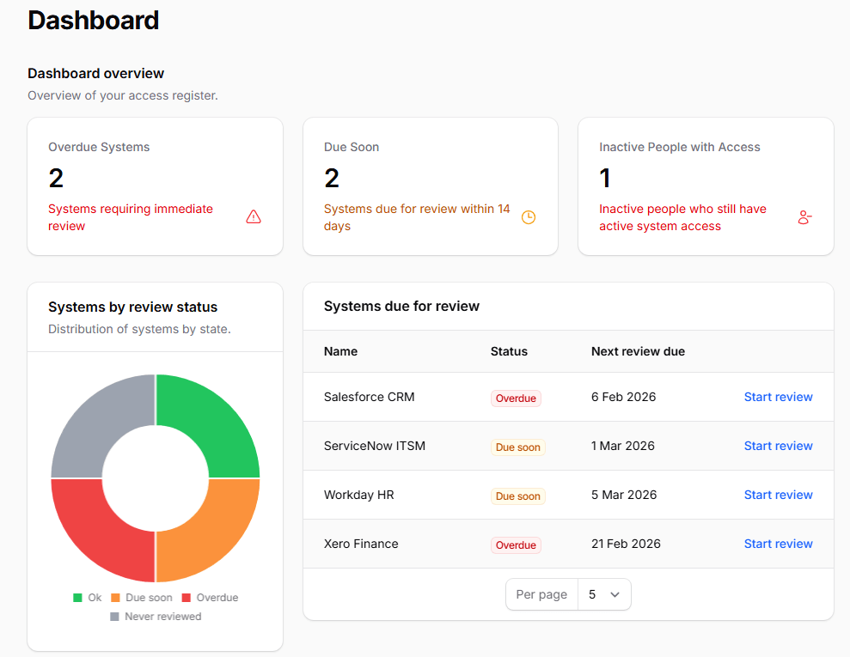Click the Due soon badge next to Workday HR
Screen dimensions: 850x657
pyautogui.click(x=517, y=496)
